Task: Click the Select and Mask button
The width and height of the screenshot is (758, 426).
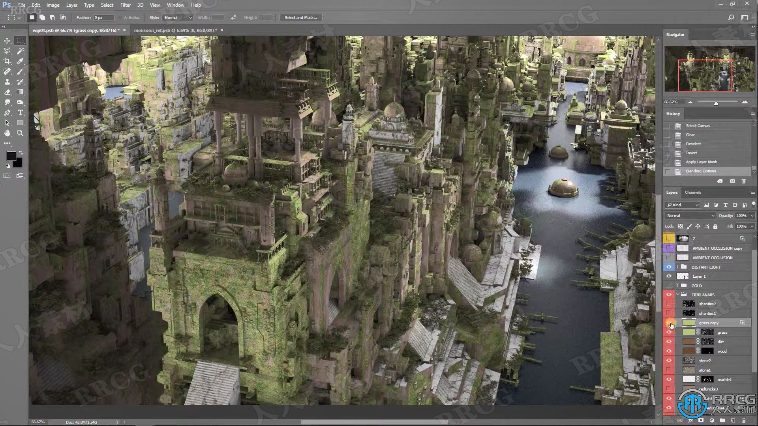Action: click(x=301, y=17)
